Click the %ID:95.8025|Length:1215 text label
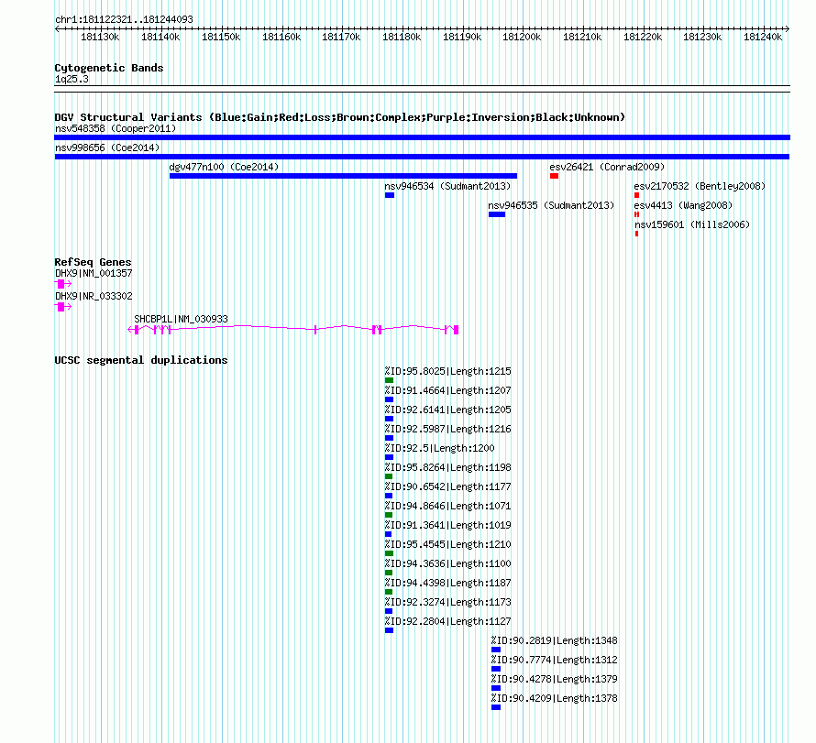This screenshot has width=816, height=743. [x=448, y=371]
